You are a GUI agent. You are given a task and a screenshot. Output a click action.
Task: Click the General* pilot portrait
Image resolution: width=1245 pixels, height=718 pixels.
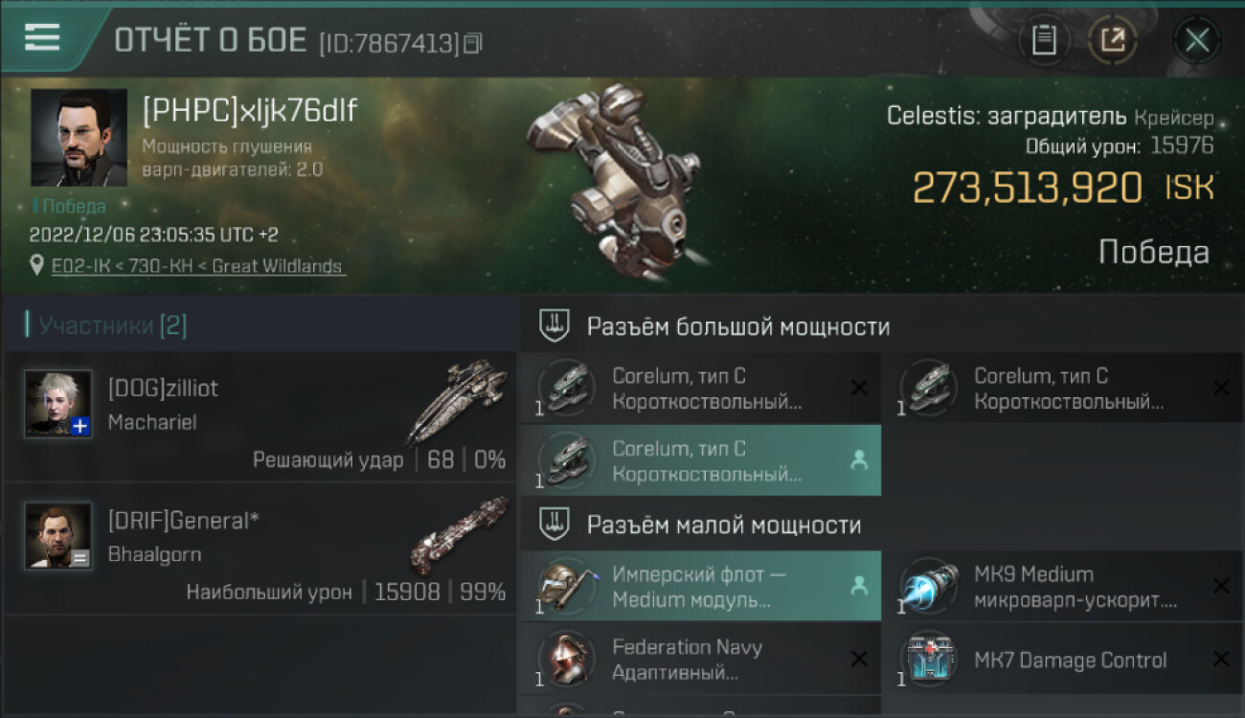click(x=58, y=535)
